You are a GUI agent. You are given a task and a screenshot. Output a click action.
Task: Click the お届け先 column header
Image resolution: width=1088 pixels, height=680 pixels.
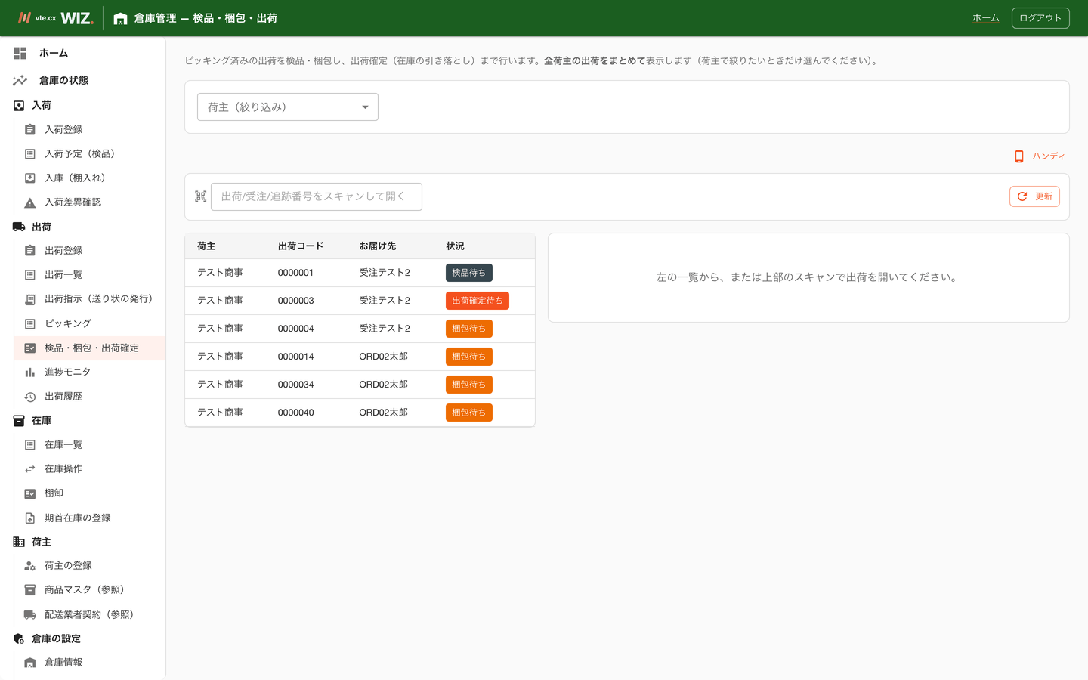(x=378, y=246)
